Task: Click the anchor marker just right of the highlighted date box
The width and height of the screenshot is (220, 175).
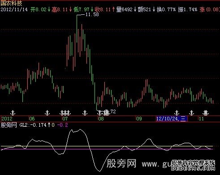Action: 191,113
